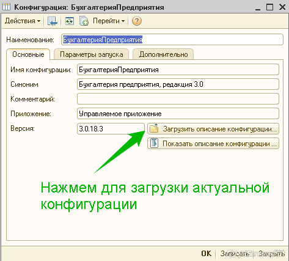Open help via the question mark icon
Image resolution: width=289 pixels, height=261 pixels.
point(137,21)
